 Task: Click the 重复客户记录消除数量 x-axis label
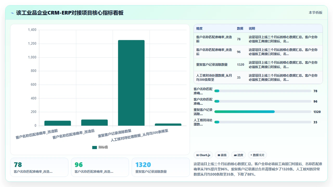click(x=115, y=133)
